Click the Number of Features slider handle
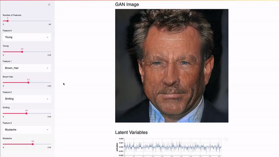 point(8,21)
